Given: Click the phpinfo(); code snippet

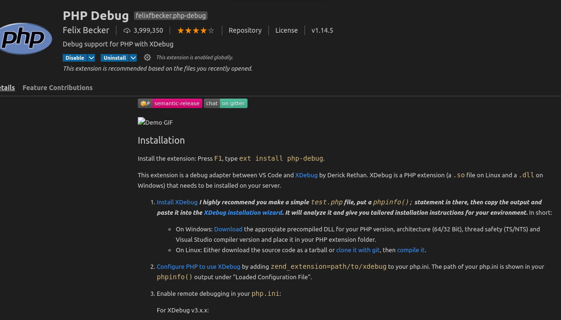Looking at the screenshot, I should (x=393, y=202).
